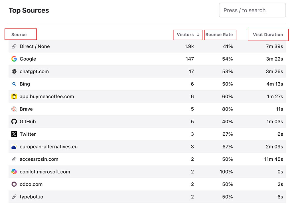Click the Bing magnifier icon
Screen dimensions: 292x204
tap(14, 84)
